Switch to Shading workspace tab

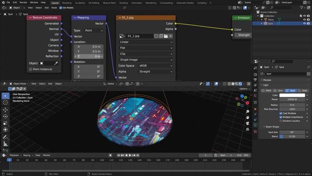click(x=123, y=3)
